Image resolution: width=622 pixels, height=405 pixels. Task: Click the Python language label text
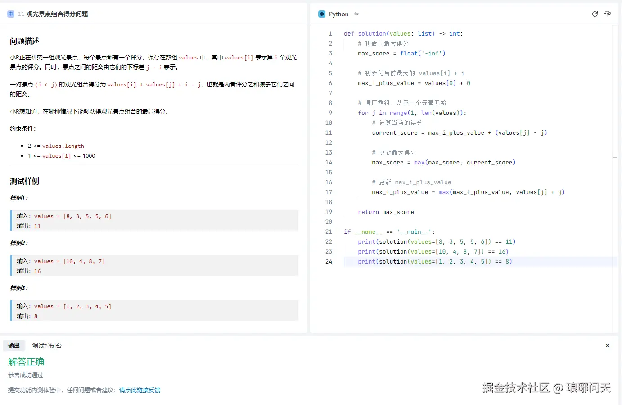click(338, 14)
